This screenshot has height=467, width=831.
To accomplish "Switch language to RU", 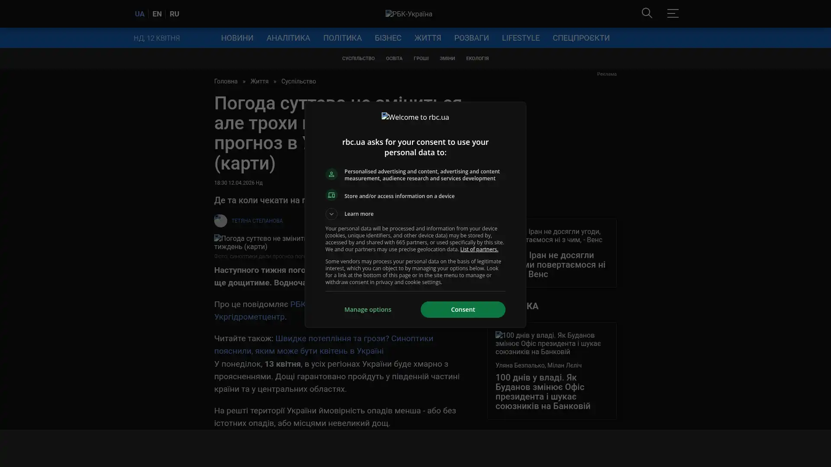I will click(174, 14).
